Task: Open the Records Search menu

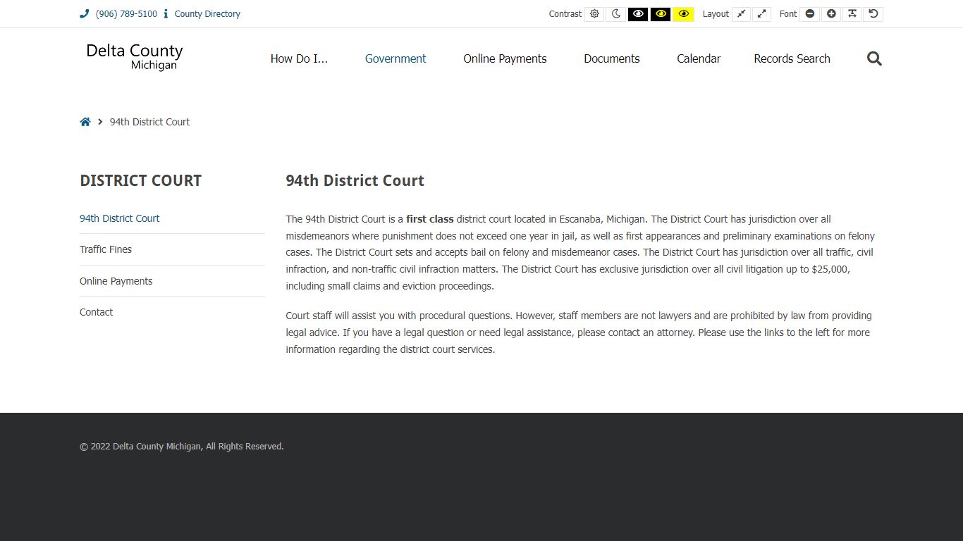Action: pos(792,58)
